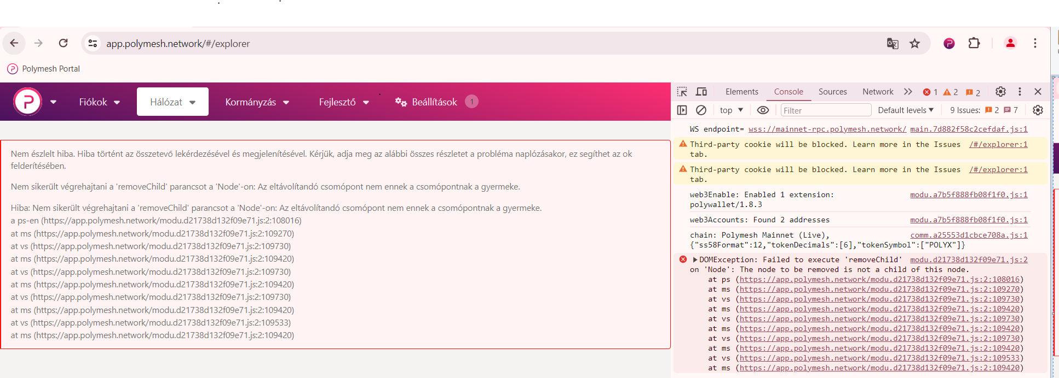Reload the Polymesh explorer page

point(64,43)
